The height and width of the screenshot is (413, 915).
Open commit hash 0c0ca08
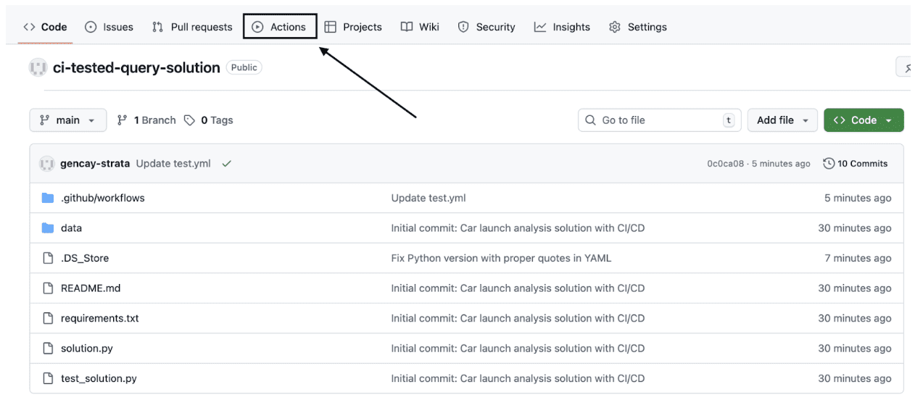(725, 164)
